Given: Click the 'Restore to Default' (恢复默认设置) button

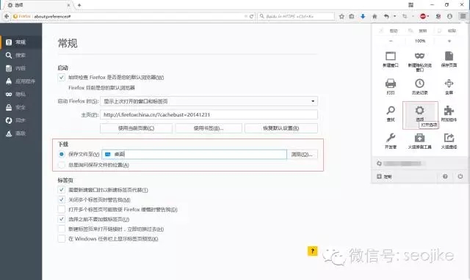Looking at the screenshot, I should click(x=281, y=128).
